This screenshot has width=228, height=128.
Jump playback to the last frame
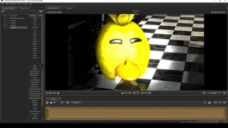coord(150,93)
